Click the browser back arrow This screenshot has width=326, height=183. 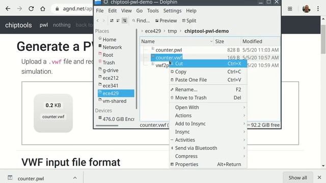pos(8,9)
